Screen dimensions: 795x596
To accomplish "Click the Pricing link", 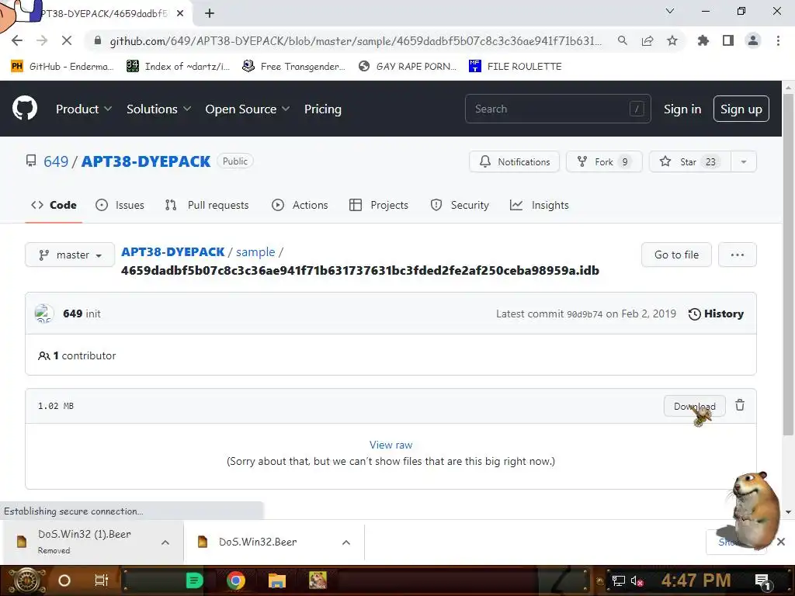I will coord(322,109).
